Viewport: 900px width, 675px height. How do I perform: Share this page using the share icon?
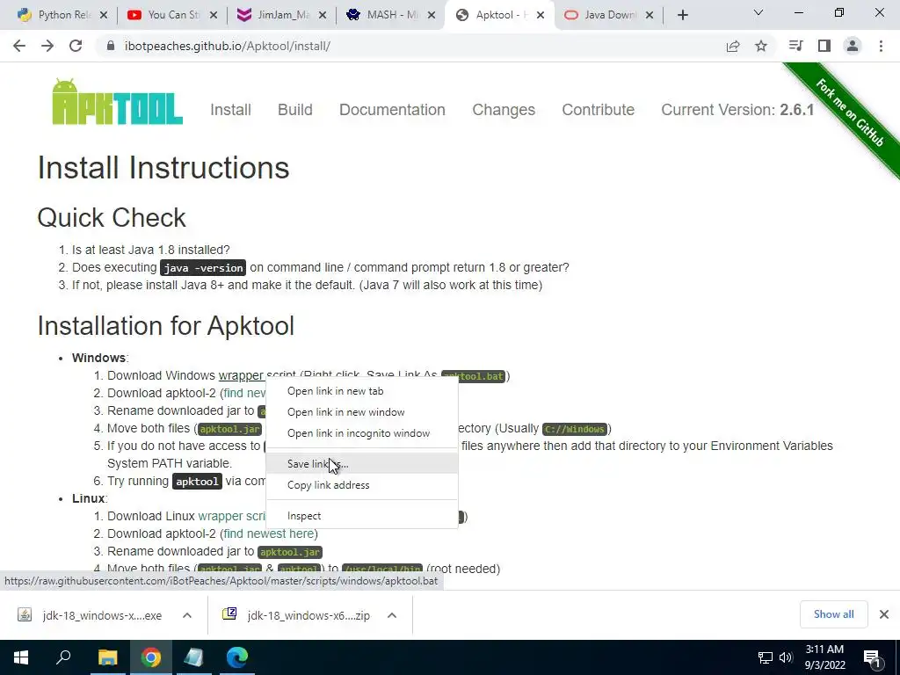[733, 46]
